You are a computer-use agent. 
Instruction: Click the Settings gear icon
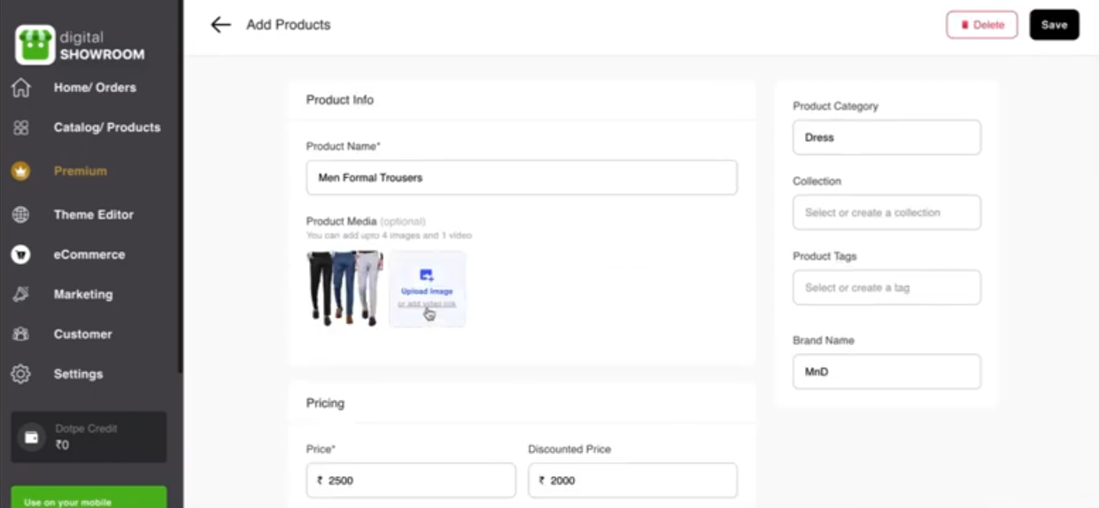(20, 373)
